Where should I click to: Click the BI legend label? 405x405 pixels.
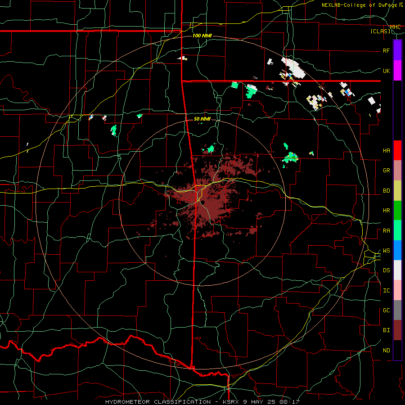(386, 330)
